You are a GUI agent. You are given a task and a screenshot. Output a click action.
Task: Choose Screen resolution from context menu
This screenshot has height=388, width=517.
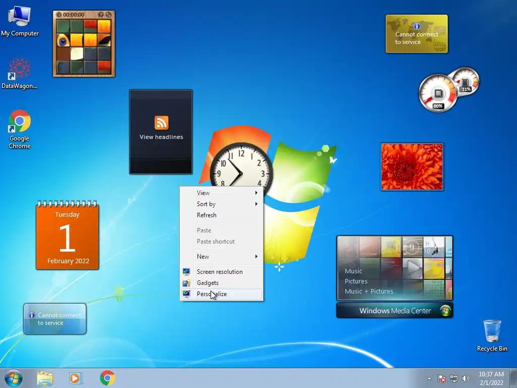[222, 271]
